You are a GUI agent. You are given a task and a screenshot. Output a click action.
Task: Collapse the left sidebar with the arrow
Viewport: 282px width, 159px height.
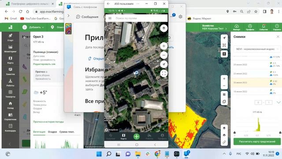pos(10,144)
